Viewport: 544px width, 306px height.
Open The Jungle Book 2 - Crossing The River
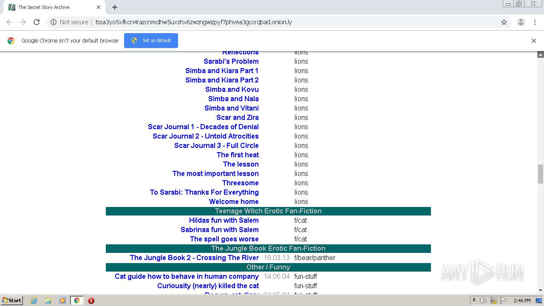pos(194,258)
